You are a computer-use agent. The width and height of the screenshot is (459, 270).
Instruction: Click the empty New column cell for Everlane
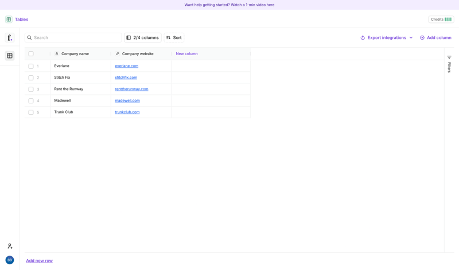click(211, 66)
